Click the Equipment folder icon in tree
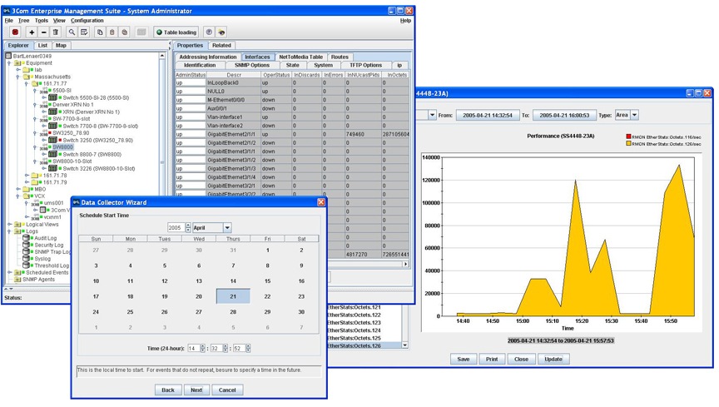Viewport: 719px width, 407px height. [17, 63]
